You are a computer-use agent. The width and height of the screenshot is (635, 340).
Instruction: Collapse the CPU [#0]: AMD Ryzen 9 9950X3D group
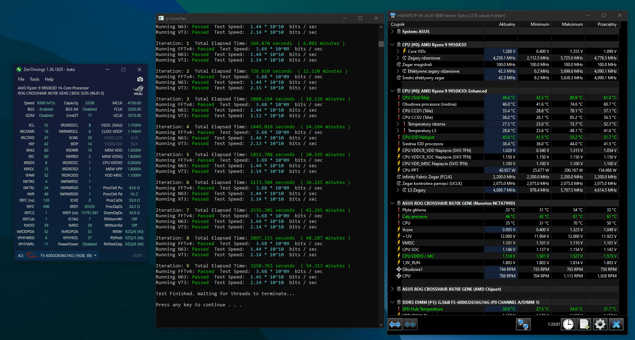[x=392, y=44]
